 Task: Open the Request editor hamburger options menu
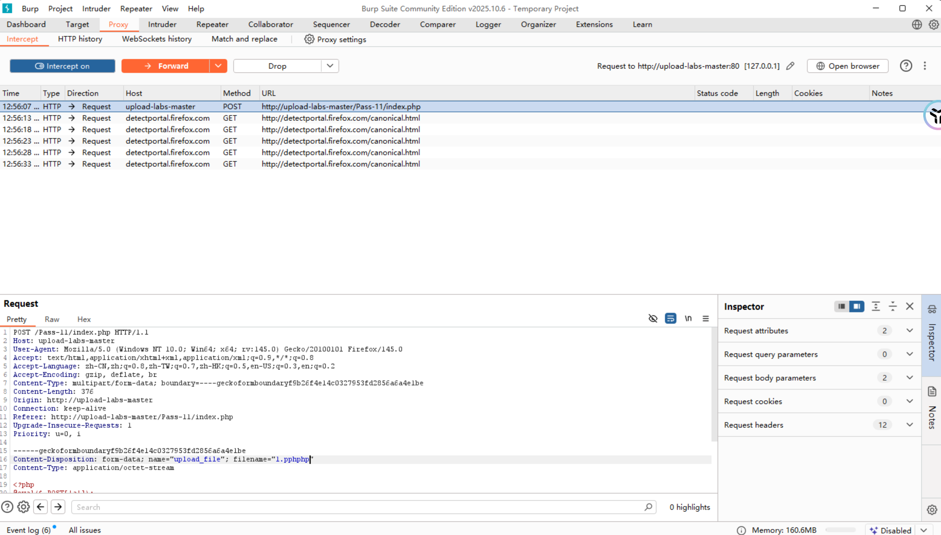706,318
